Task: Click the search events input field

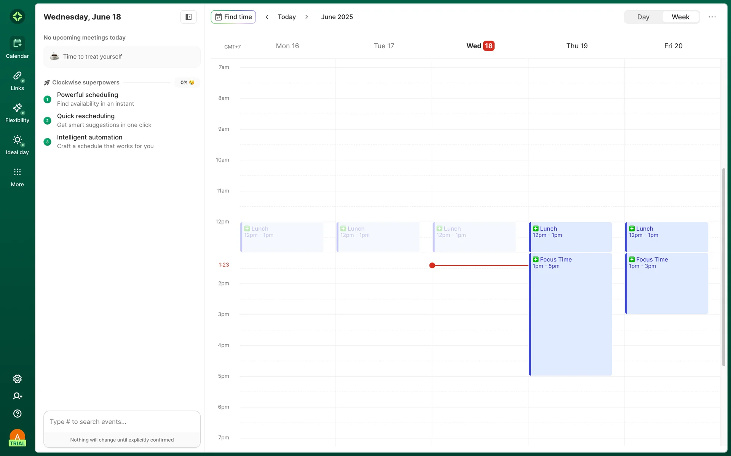Action: click(122, 422)
